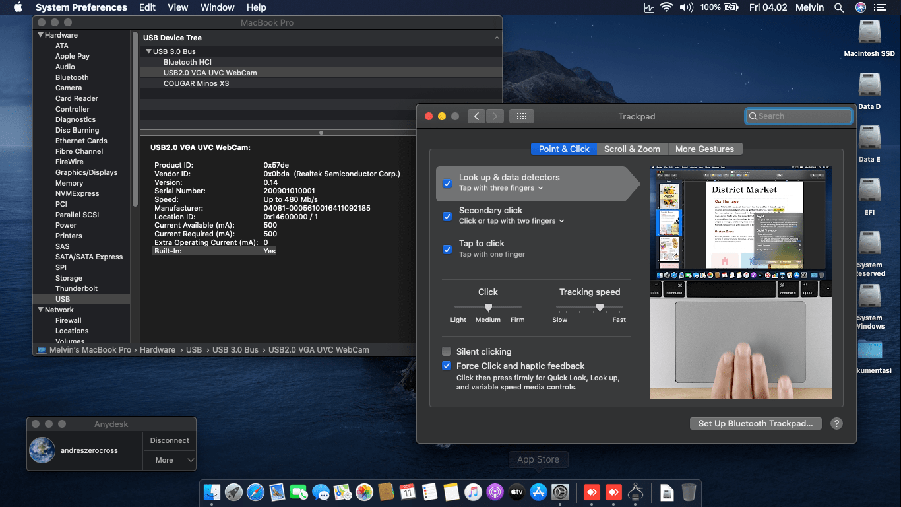Select Bluetooth HCI in USB tree
The image size is (901, 507).
[x=187, y=62]
